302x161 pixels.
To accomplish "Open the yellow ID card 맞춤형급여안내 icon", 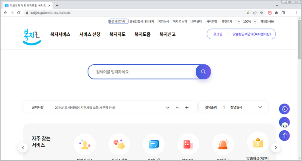I will click(258, 142).
